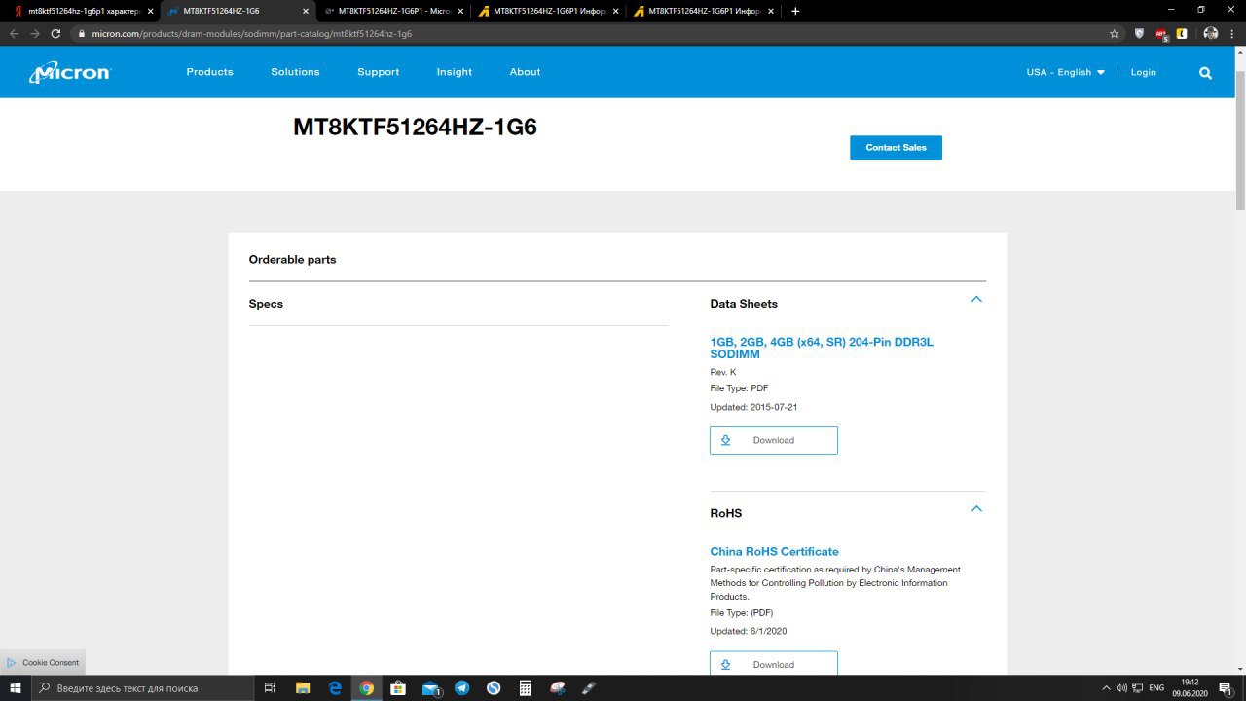Open the 204-Pin DDR3L SODIMM datasheet link

click(822, 348)
